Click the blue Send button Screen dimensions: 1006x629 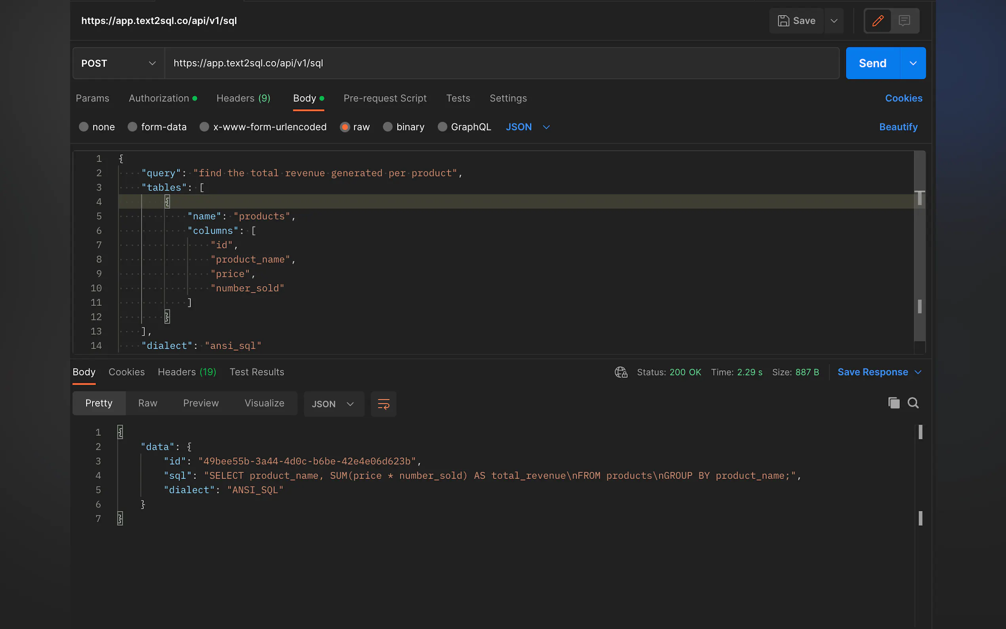(873, 63)
